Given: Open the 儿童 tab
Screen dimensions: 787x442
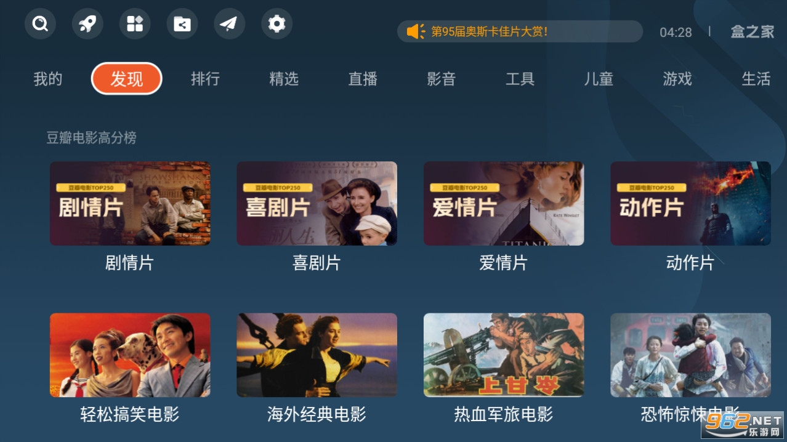Looking at the screenshot, I should click(599, 79).
